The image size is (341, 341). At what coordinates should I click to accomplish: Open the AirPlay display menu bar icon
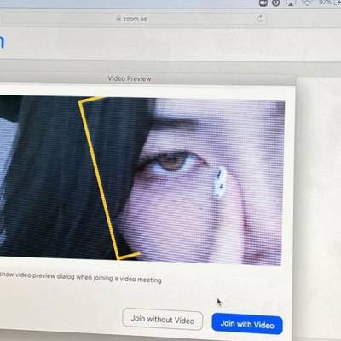coord(291,3)
